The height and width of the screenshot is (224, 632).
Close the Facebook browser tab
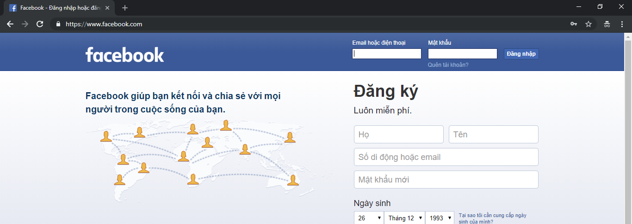pyautogui.click(x=107, y=8)
